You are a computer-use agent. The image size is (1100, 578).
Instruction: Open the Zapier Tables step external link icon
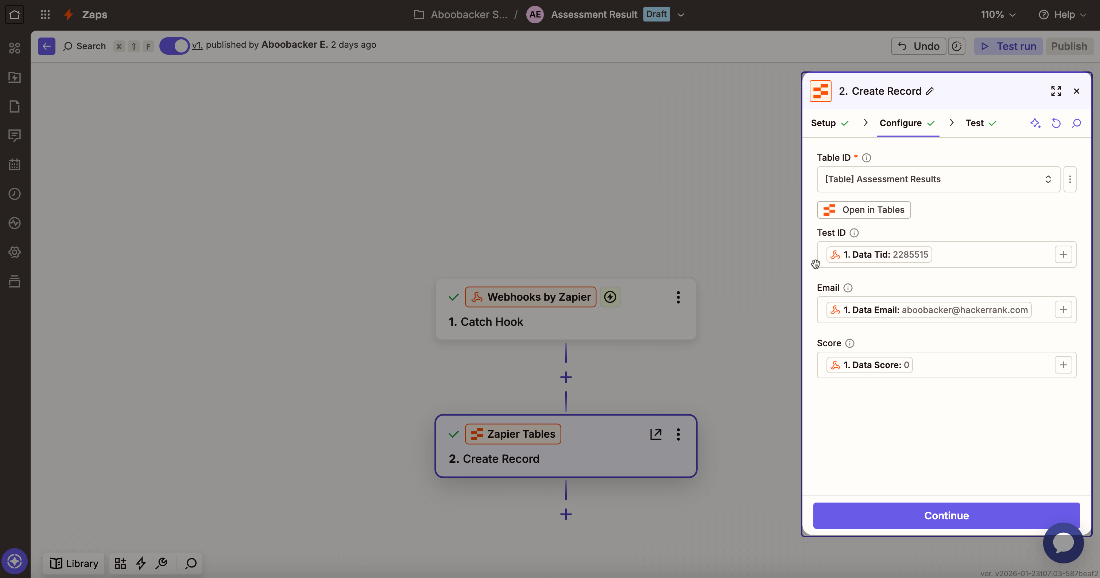(x=655, y=434)
